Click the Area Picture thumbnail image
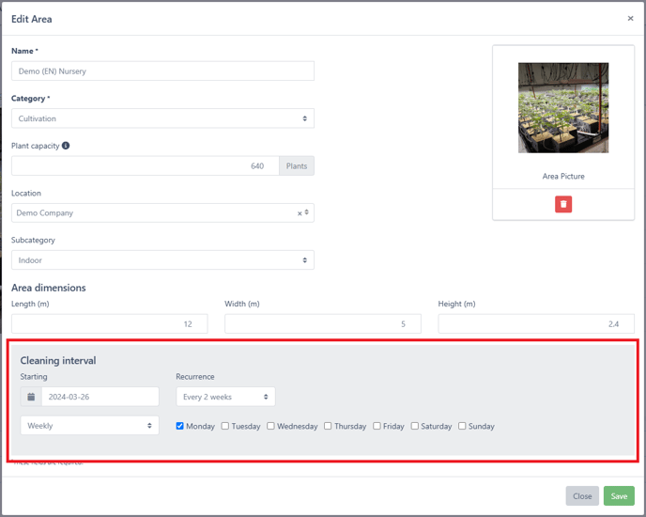 coord(562,108)
